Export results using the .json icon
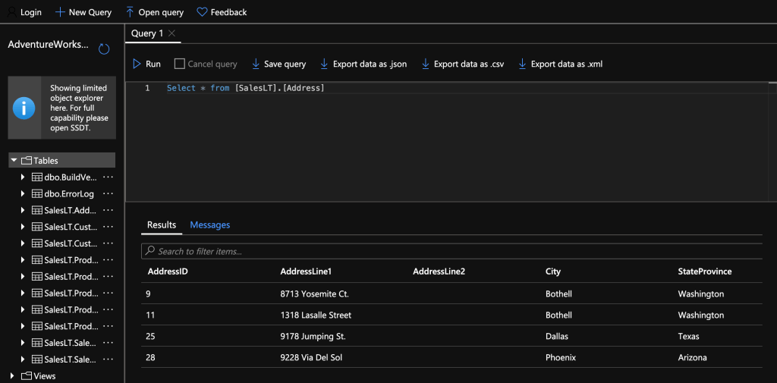This screenshot has width=777, height=383. 325,64
